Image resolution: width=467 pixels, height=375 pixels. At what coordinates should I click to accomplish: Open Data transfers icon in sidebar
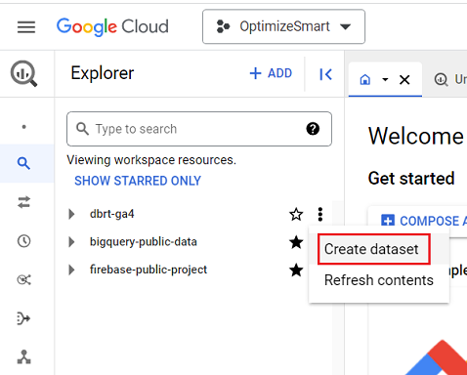point(23,202)
